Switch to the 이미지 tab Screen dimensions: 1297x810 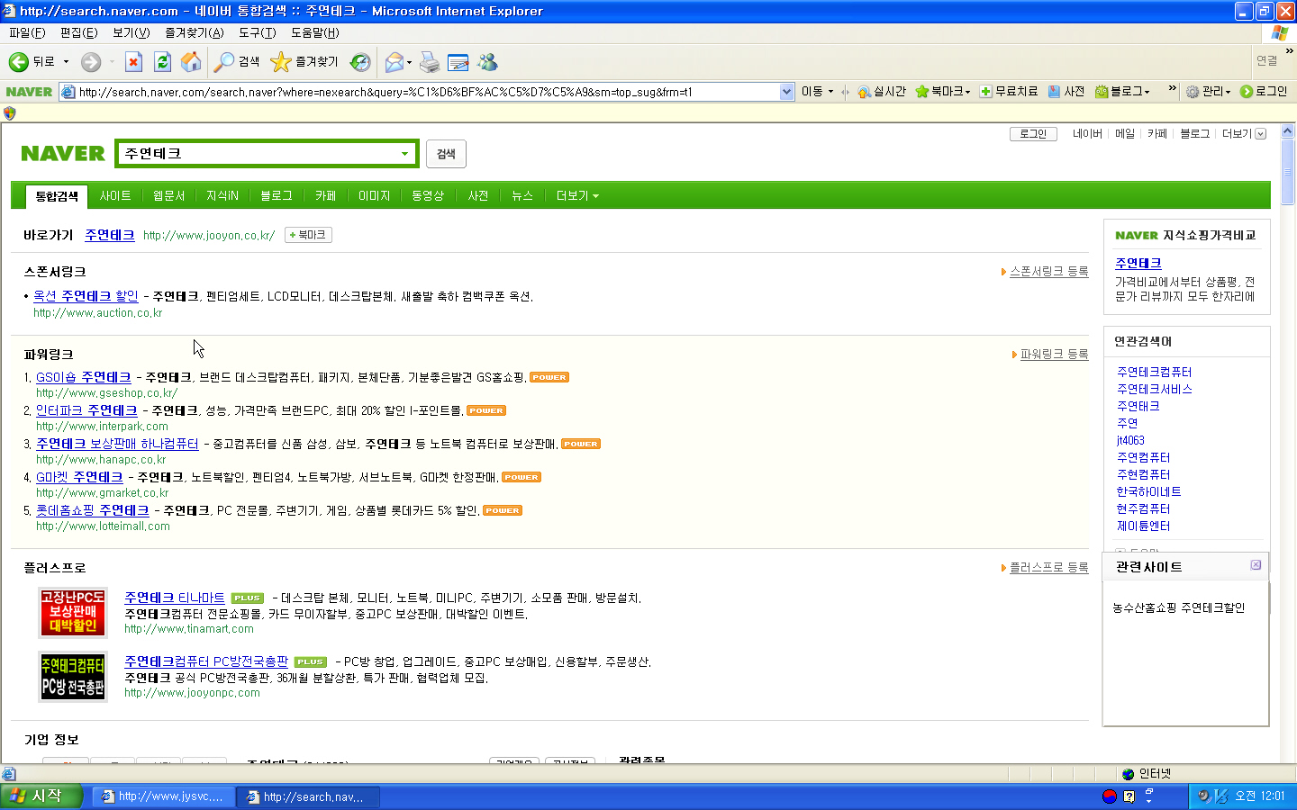[x=374, y=195]
